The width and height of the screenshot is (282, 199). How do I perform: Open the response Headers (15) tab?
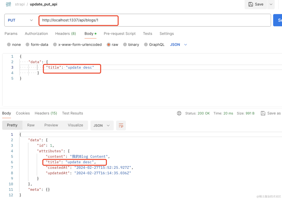[46, 113]
